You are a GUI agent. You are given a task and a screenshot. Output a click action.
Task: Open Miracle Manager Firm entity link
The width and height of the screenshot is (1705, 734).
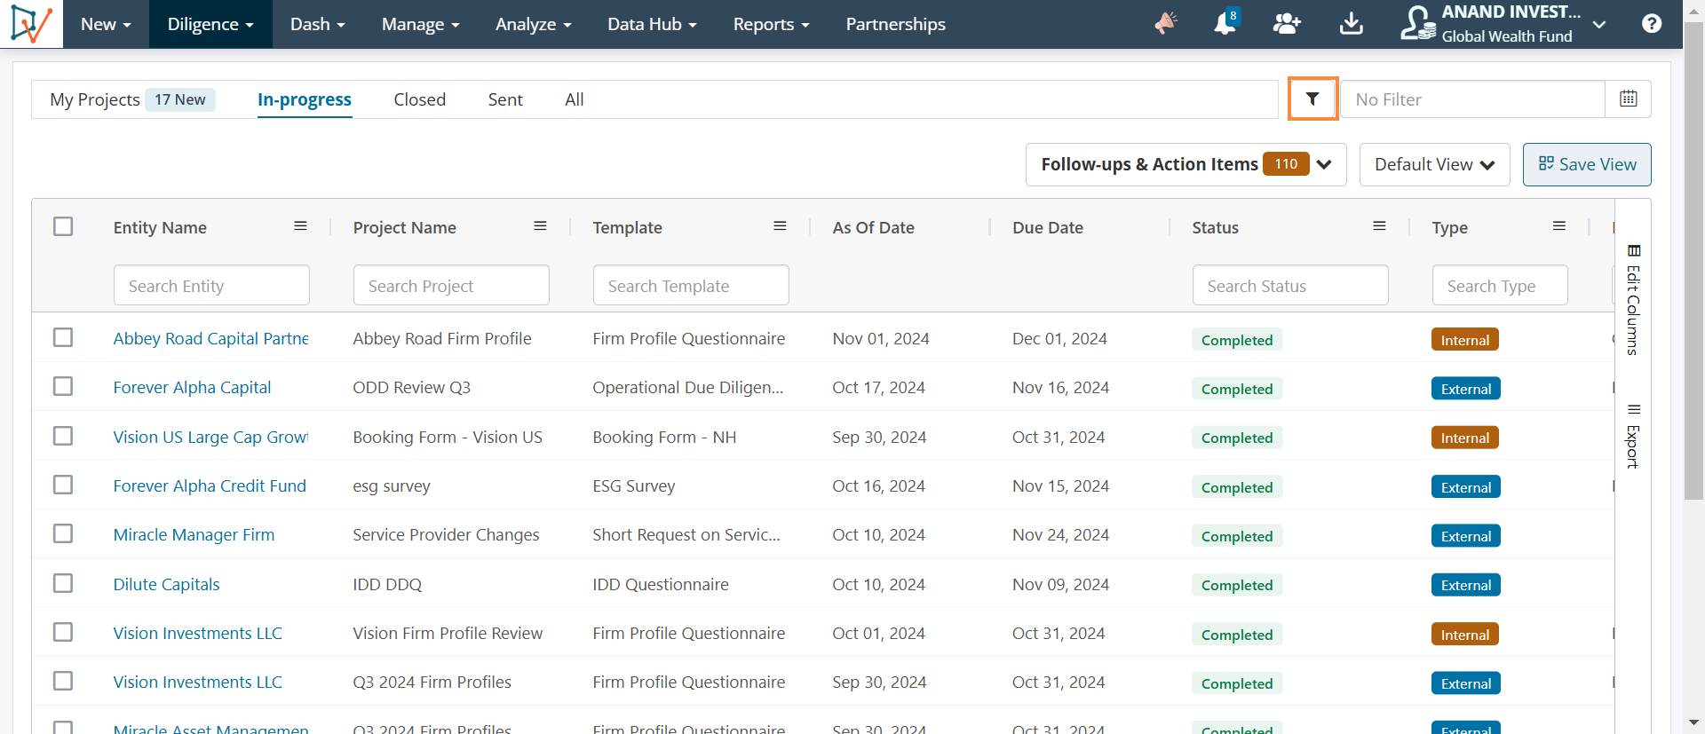[x=194, y=534]
